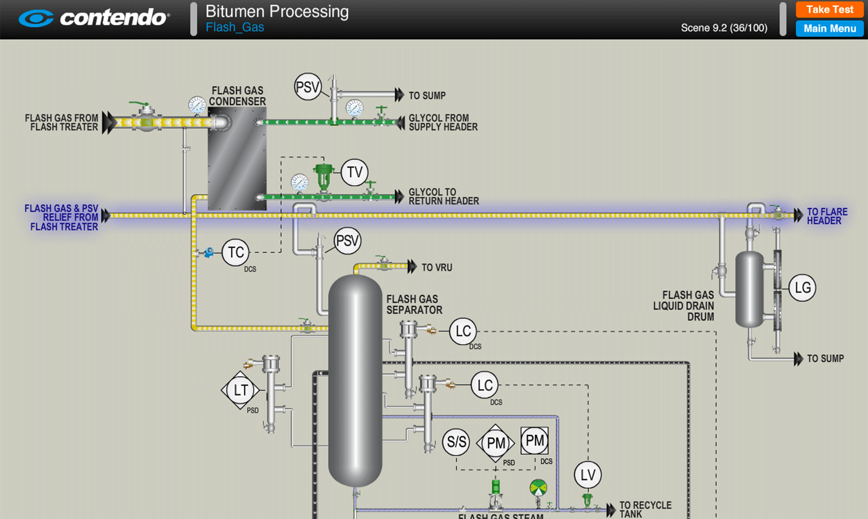
Task: Click the lower LC DCS controller bubble
Action: point(484,385)
